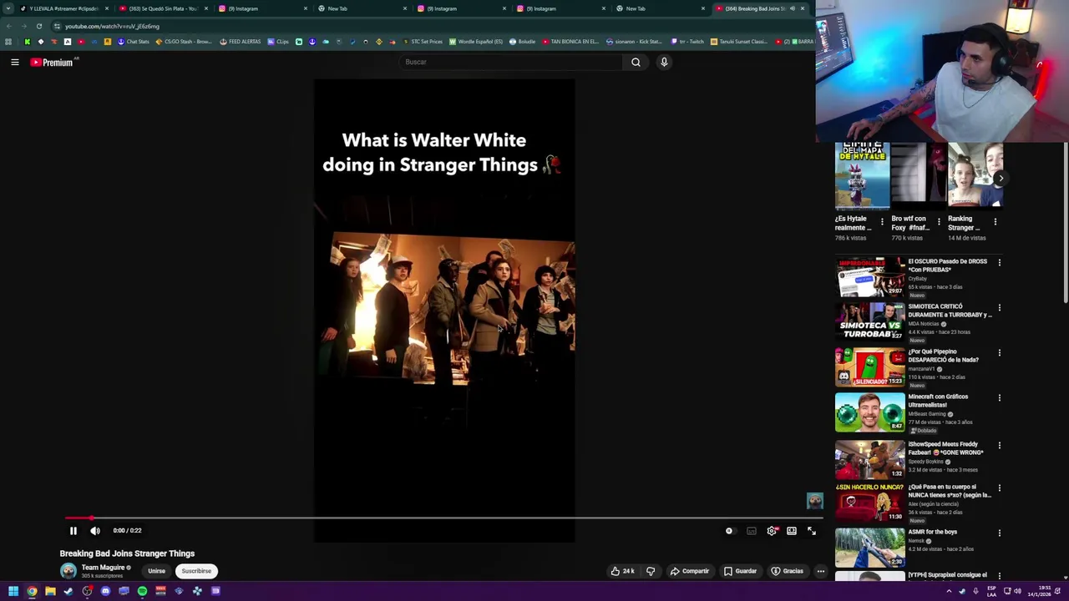Open the player settings gear
The width and height of the screenshot is (1069, 601).
(x=772, y=531)
